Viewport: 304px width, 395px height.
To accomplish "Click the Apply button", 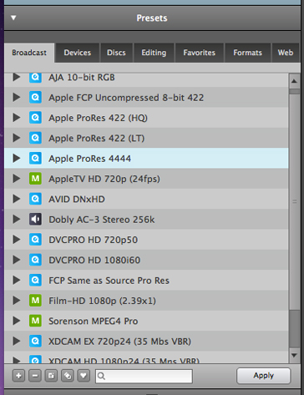I will (264, 376).
